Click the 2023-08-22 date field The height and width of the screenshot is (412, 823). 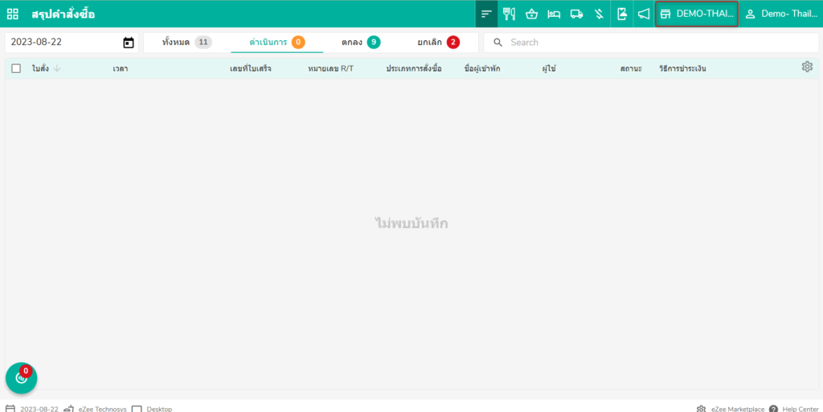[x=72, y=43]
